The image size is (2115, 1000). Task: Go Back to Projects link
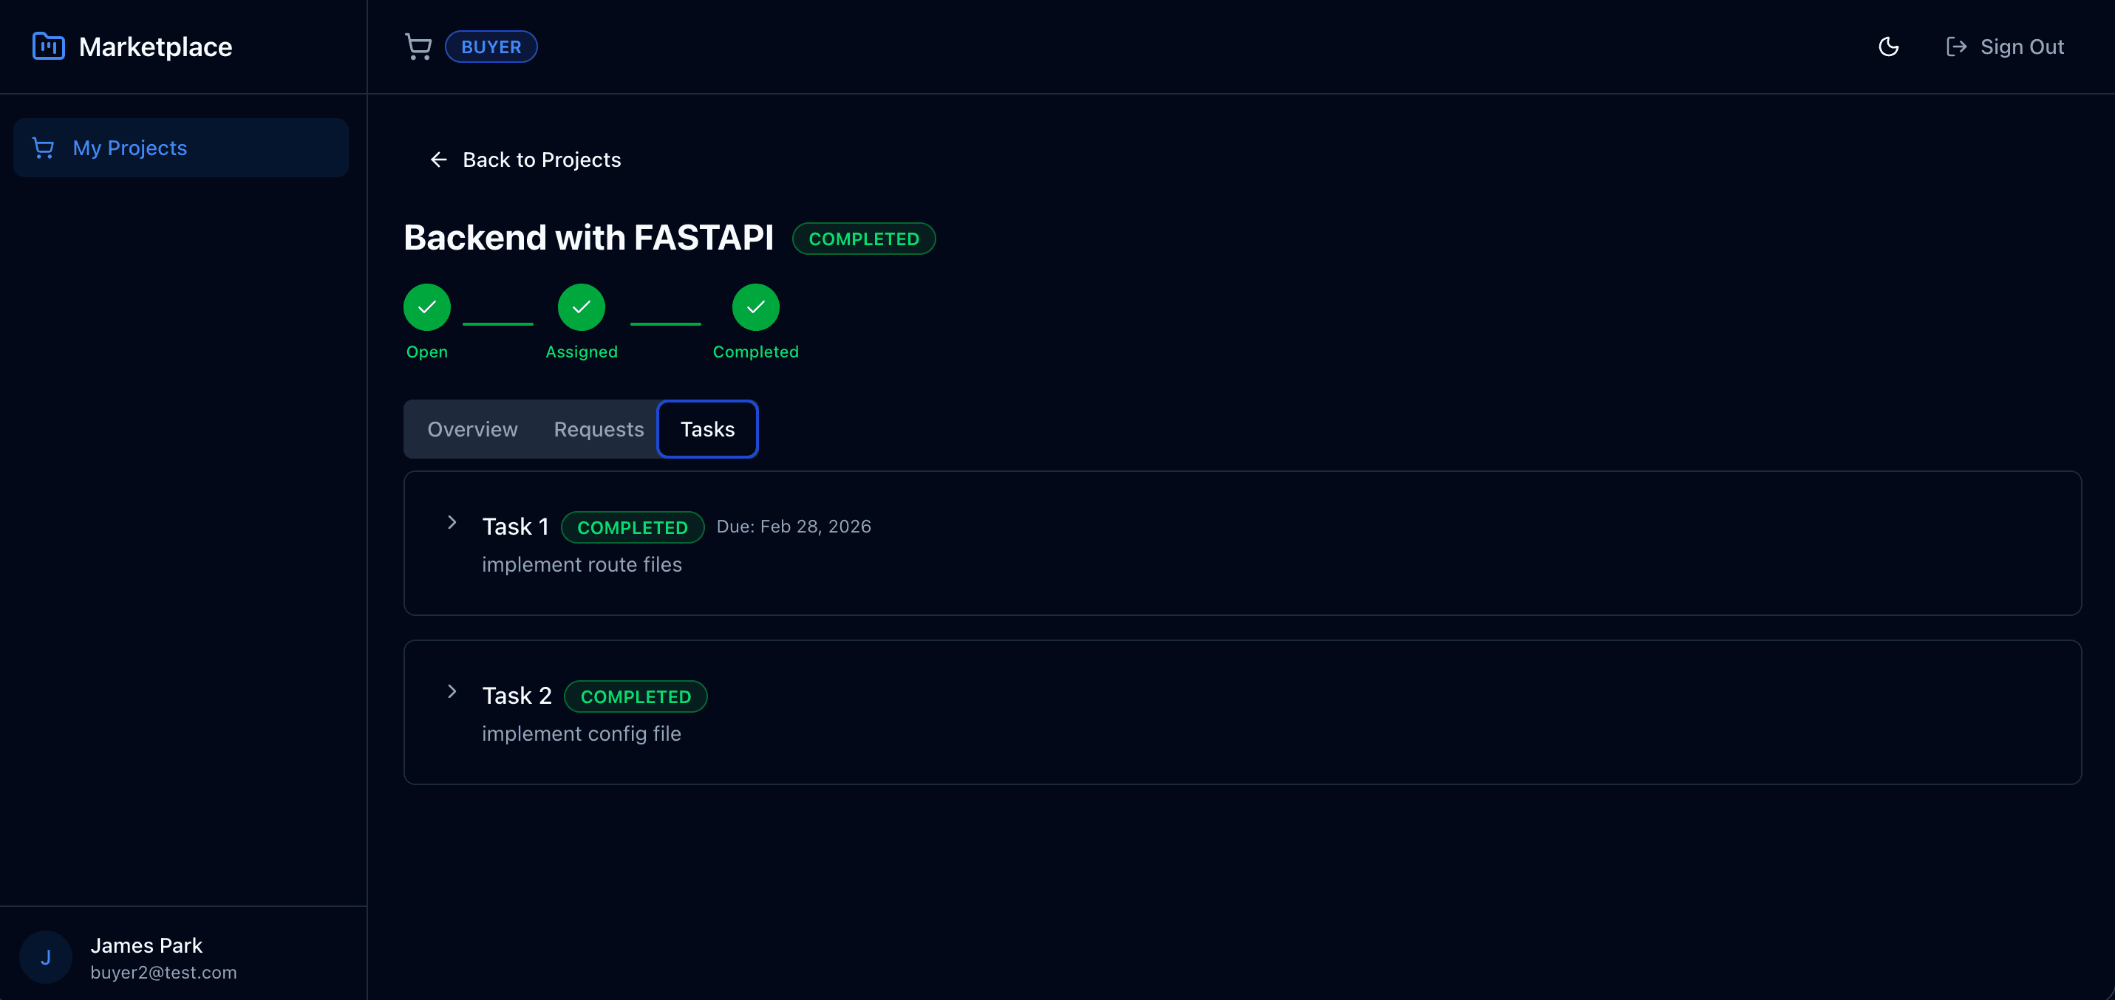click(541, 160)
